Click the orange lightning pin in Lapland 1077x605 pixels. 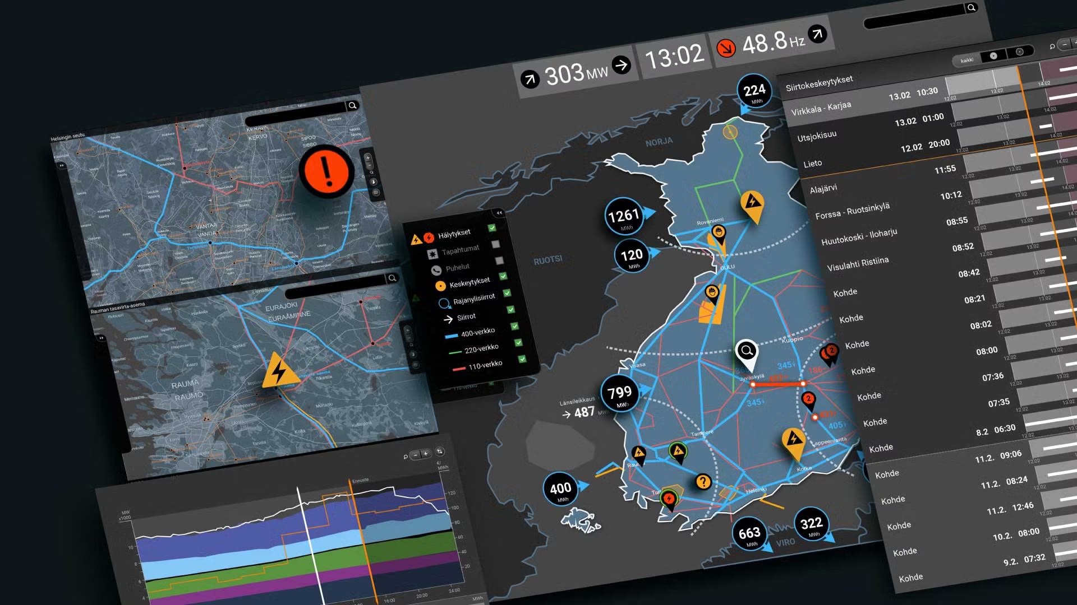click(x=752, y=203)
